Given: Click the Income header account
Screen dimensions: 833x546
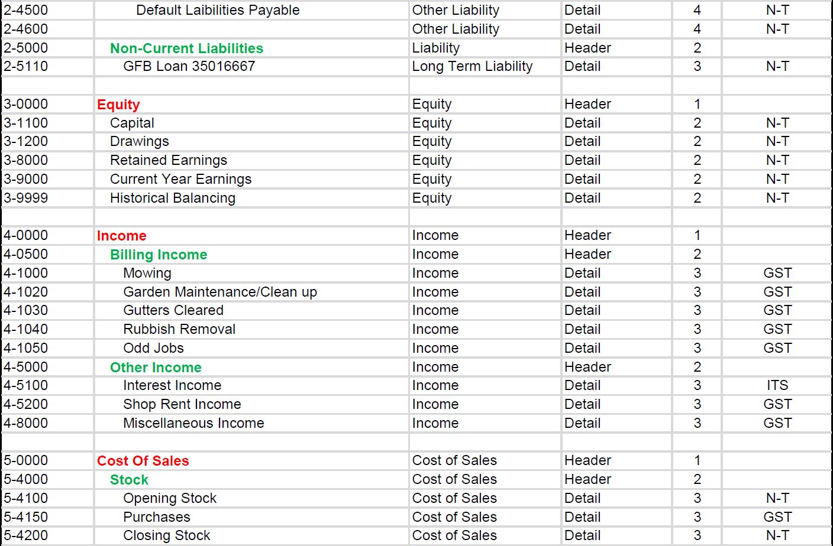Looking at the screenshot, I should (121, 235).
